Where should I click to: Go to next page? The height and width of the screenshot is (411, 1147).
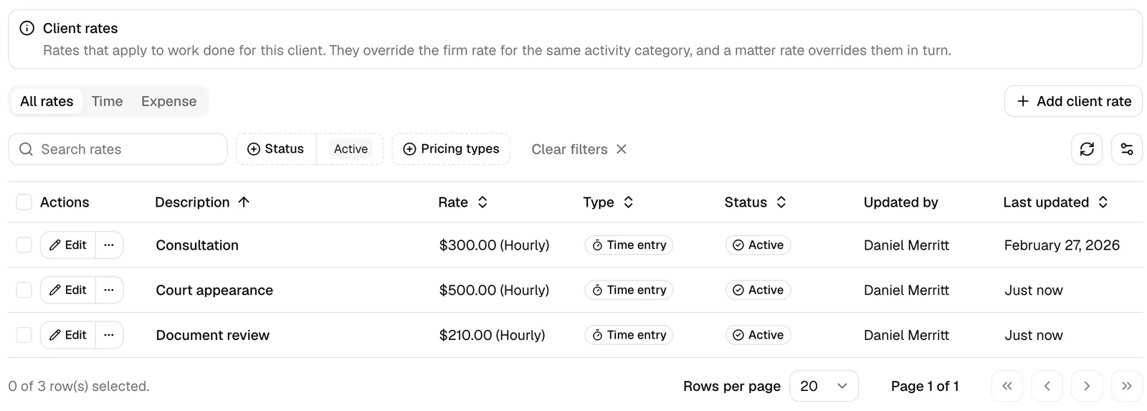click(1087, 386)
